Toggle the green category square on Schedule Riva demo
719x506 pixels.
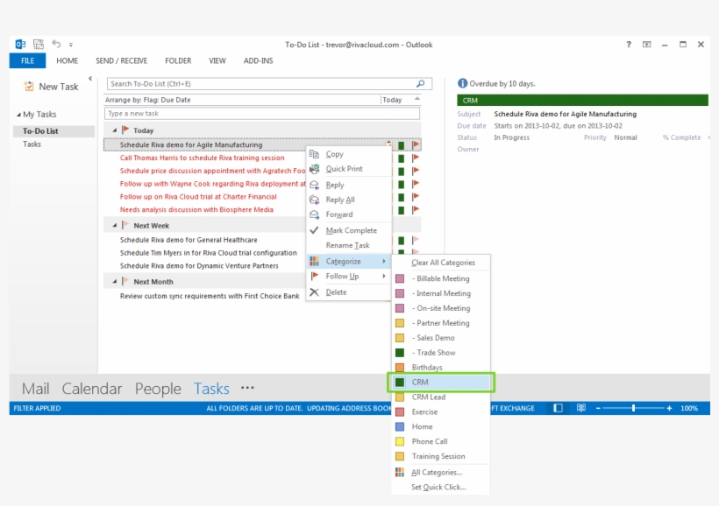point(401,144)
